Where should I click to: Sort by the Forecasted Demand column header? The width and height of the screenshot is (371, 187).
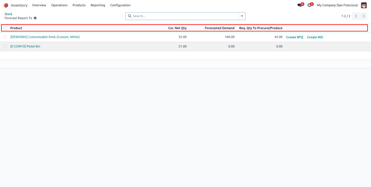pyautogui.click(x=220, y=28)
